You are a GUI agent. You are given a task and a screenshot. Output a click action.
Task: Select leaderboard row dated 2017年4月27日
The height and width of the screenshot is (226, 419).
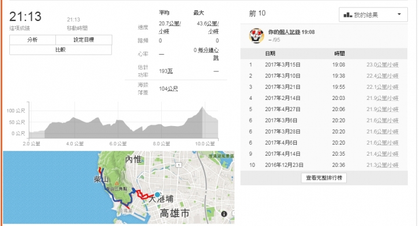[324, 109]
